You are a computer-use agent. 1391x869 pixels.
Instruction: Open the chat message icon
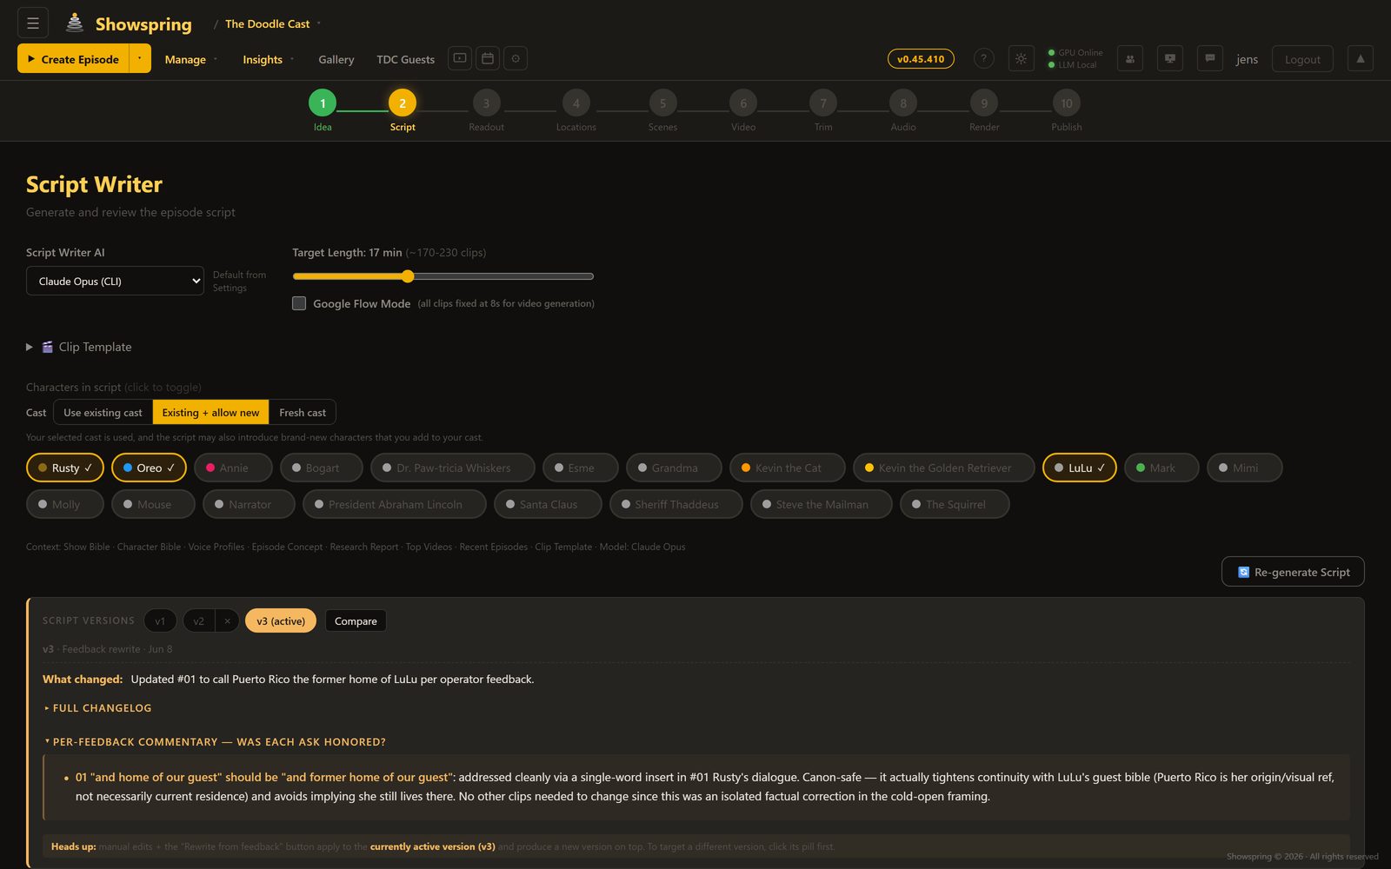[1210, 58]
